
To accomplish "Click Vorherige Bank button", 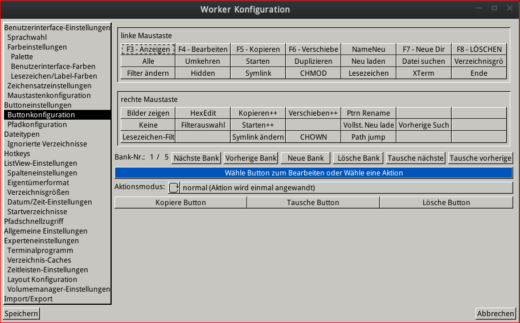I will coord(251,158).
